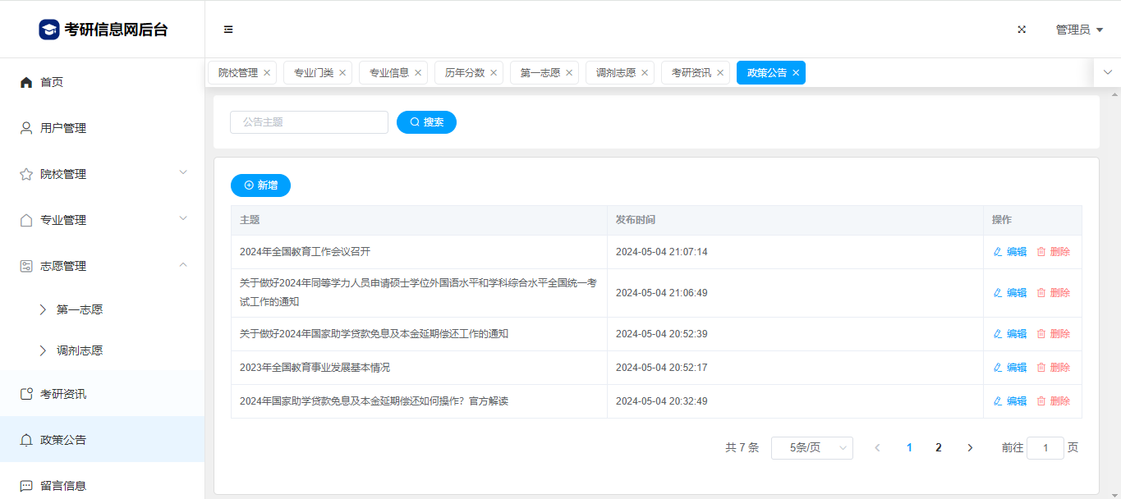
Task: Delete the 2024年全国教育工作会议召开 announcement
Action: pyautogui.click(x=1054, y=252)
